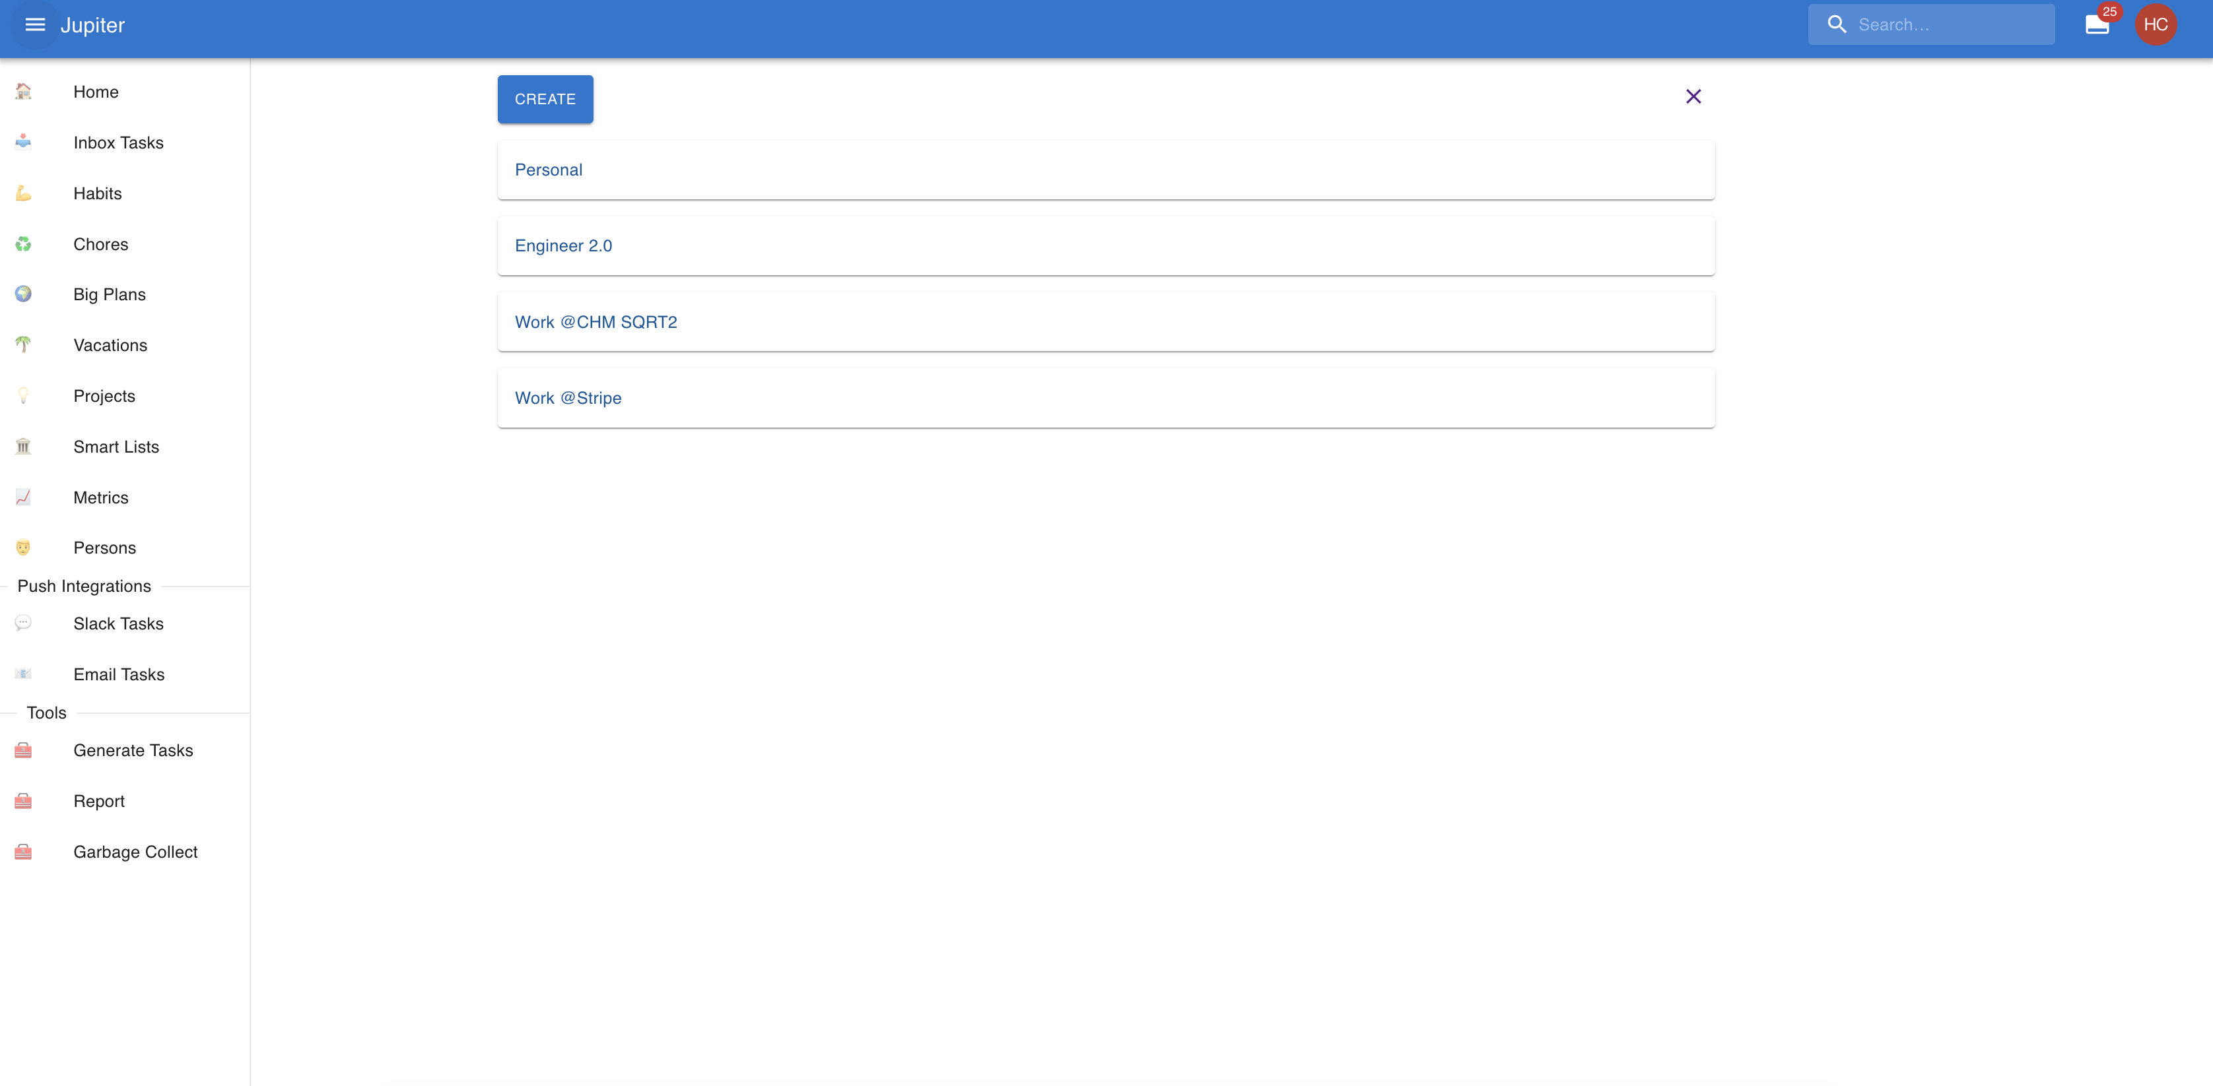The width and height of the screenshot is (2213, 1086).
Task: Open the hamburger navigation menu
Action: coord(34,25)
